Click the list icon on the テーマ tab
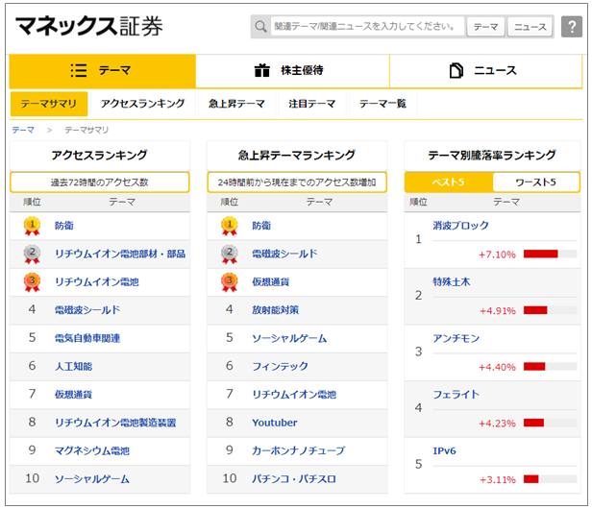 tap(79, 70)
